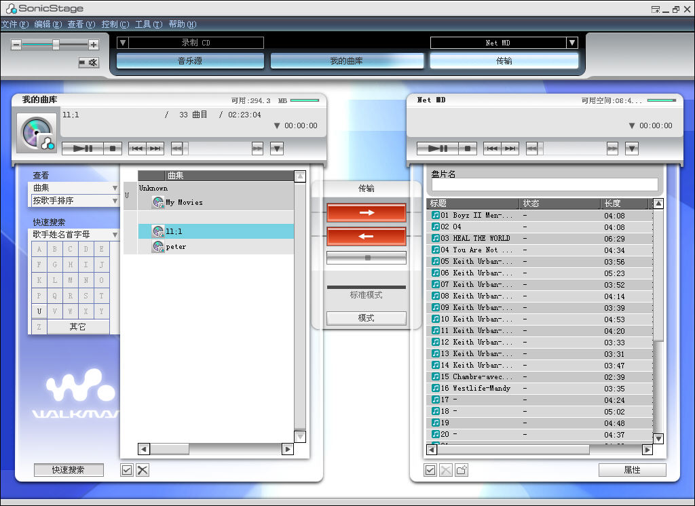Screen dimensions: 695x506
Task: Select track 03 HEAL THE WORLD
Action: pyautogui.click(x=540, y=238)
